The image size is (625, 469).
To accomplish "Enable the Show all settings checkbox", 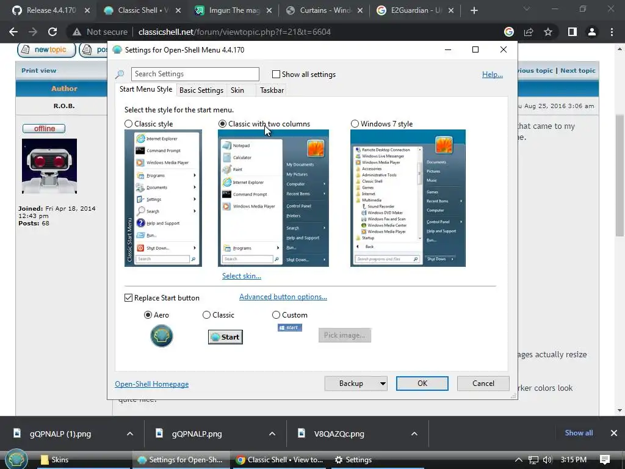I will pos(276,74).
